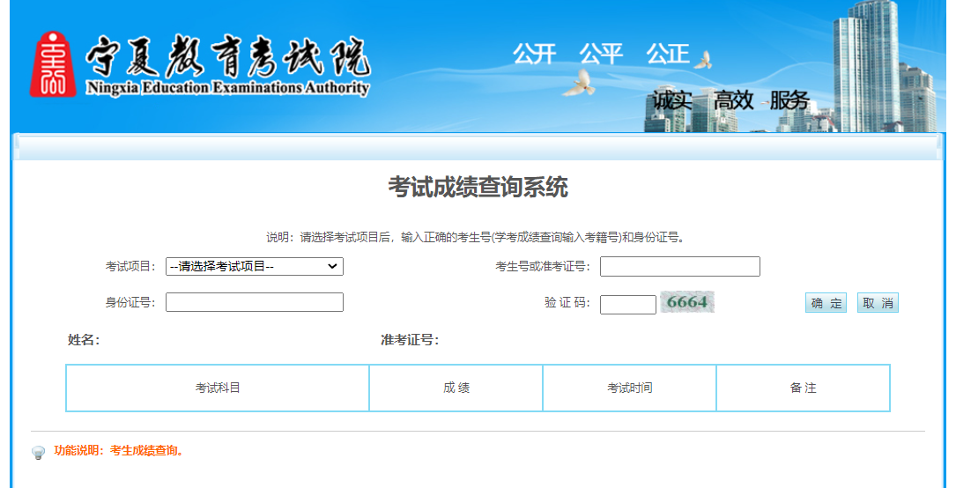Screen dimensions: 956x488
Task: Select the 考试时间 column header
Action: 630,388
